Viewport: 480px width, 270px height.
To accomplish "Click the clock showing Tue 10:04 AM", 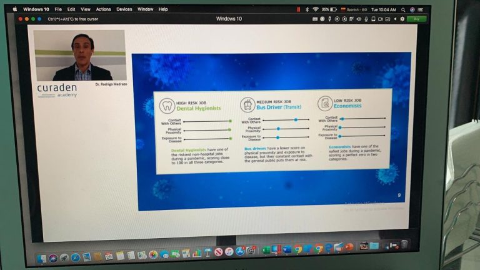I will pos(384,10).
